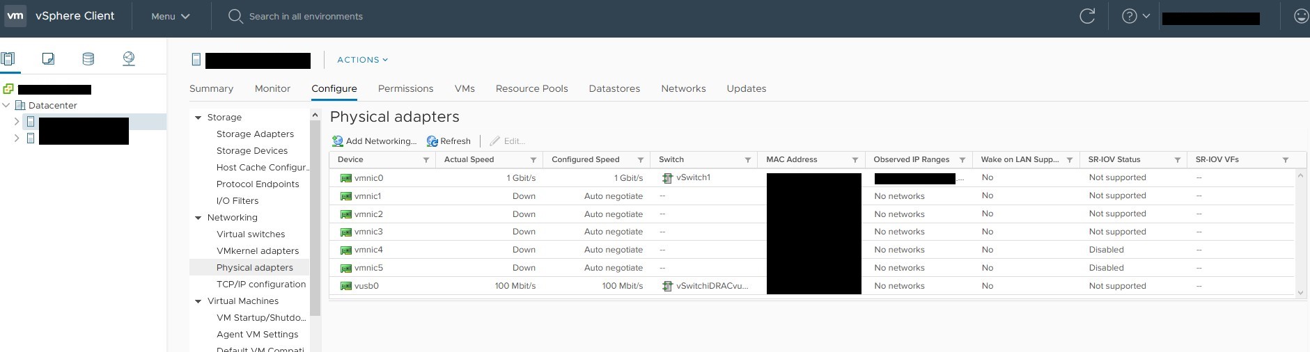The image size is (1310, 352).
Task: Filter the Device column
Action: (426, 160)
